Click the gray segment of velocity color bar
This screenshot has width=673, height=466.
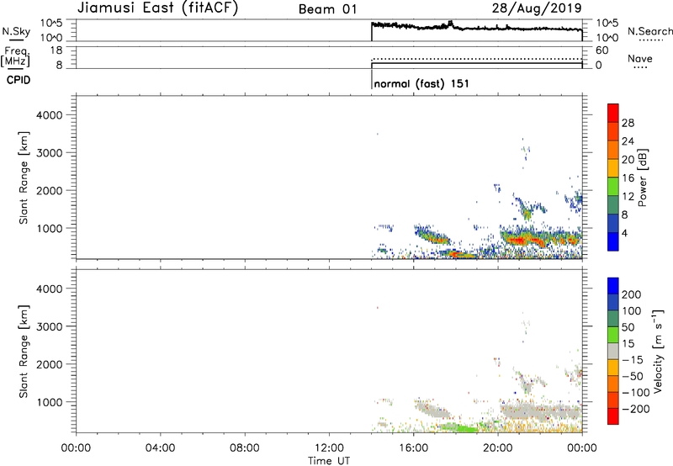click(613, 351)
